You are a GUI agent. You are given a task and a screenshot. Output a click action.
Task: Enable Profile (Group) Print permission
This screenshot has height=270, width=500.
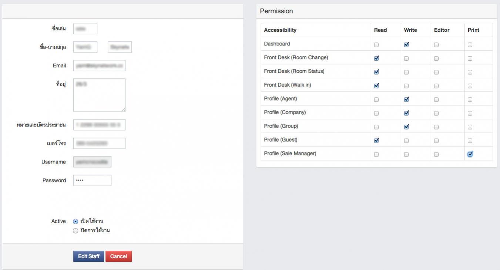[470, 127]
